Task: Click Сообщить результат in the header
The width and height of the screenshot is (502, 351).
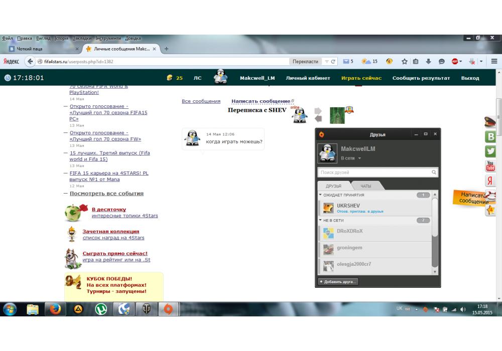Action: point(421,78)
